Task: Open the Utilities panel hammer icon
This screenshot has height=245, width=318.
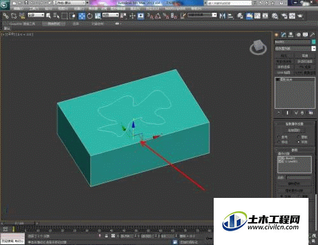Action: [312, 34]
